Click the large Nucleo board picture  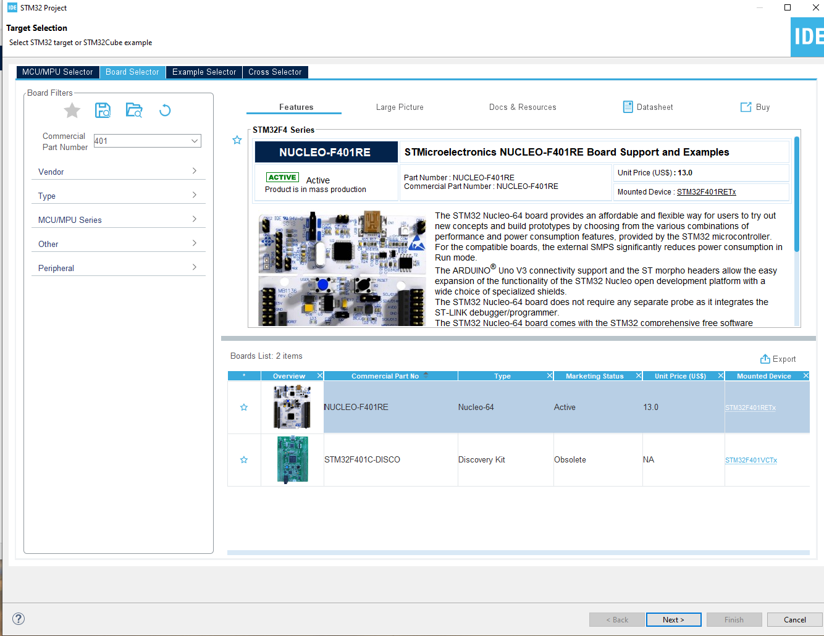(x=342, y=269)
